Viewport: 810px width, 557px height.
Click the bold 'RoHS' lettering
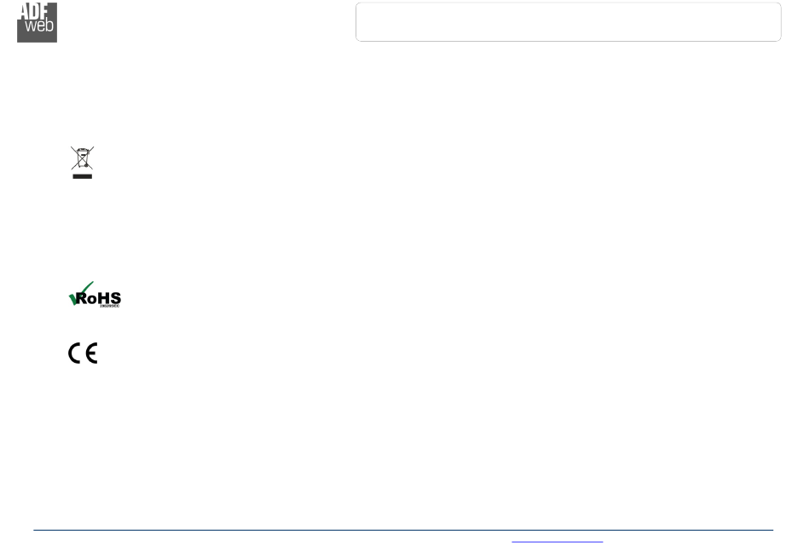click(98, 298)
